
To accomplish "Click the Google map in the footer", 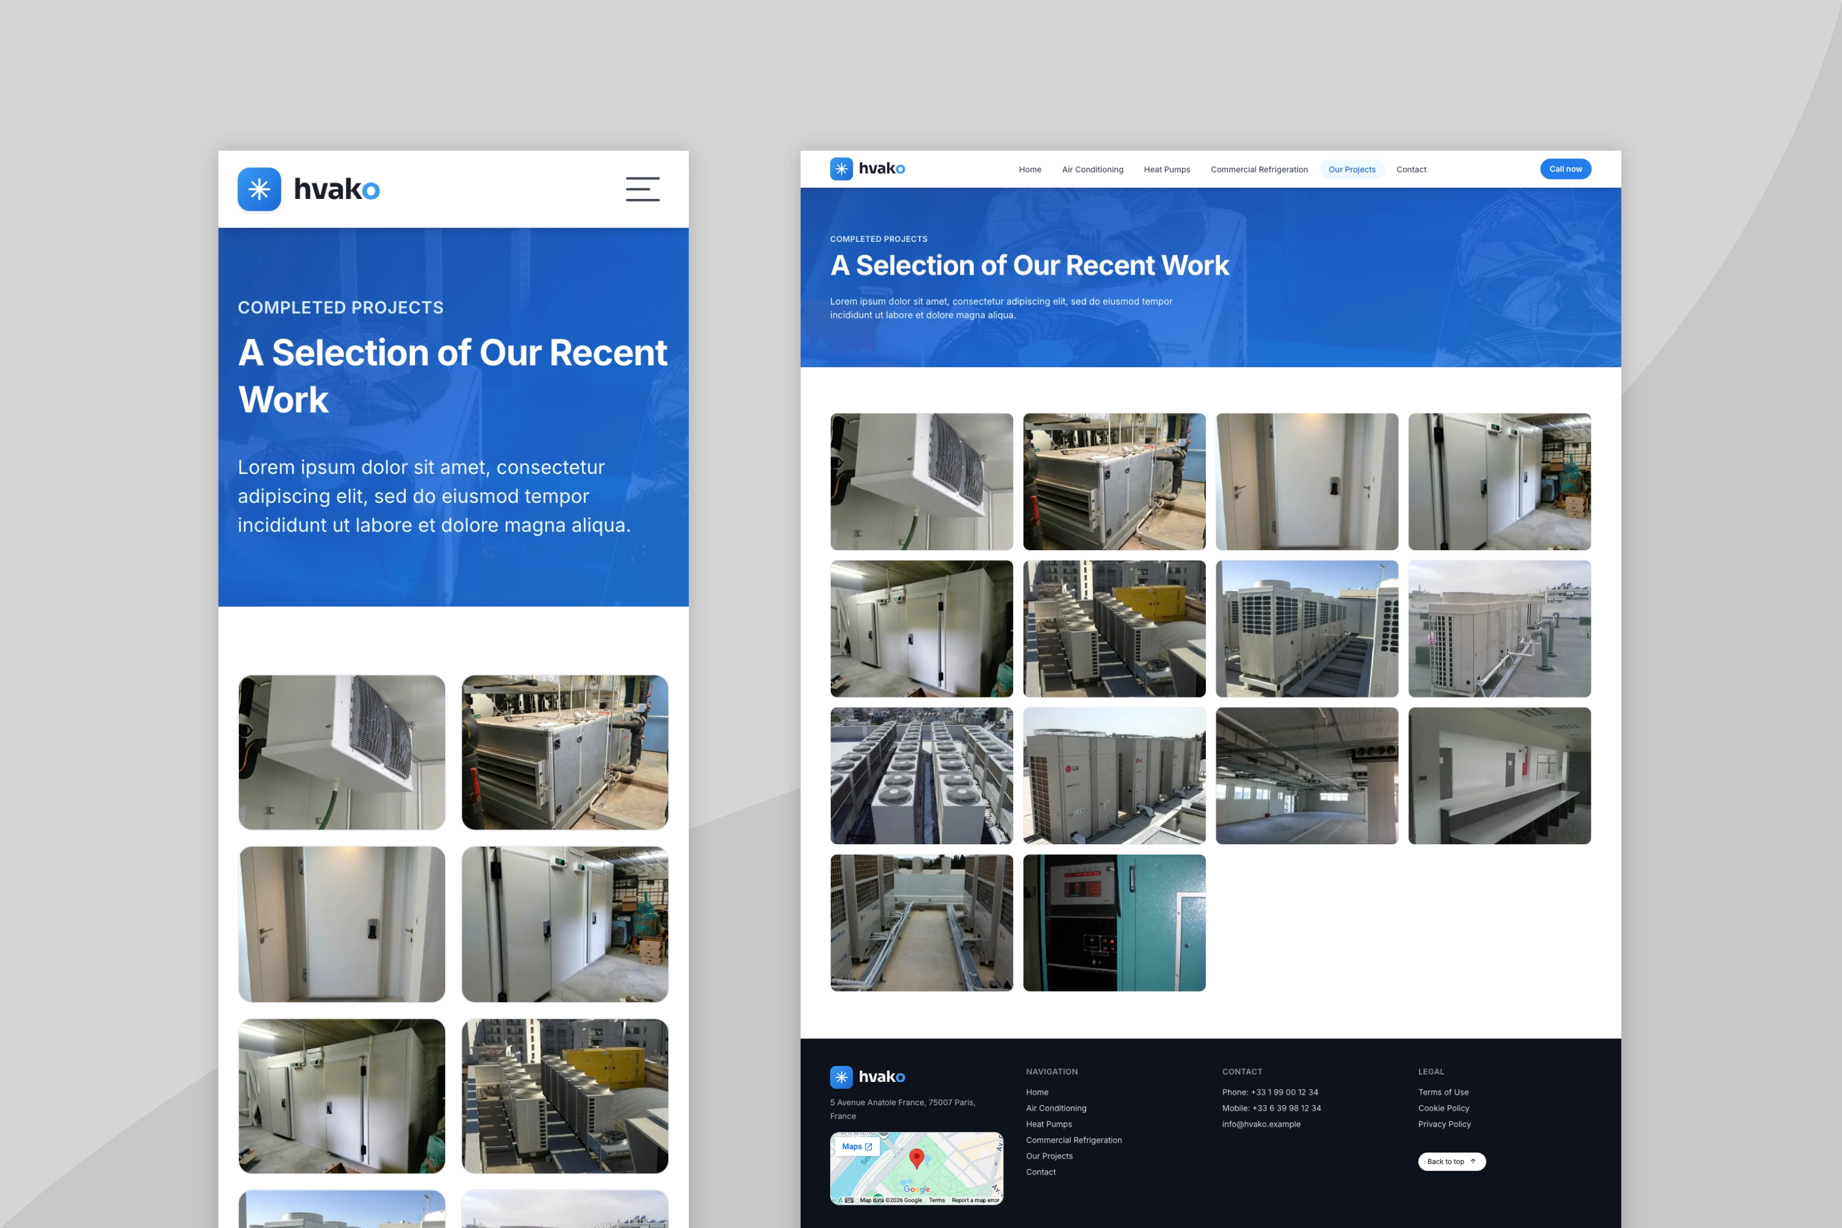I will (x=916, y=1168).
